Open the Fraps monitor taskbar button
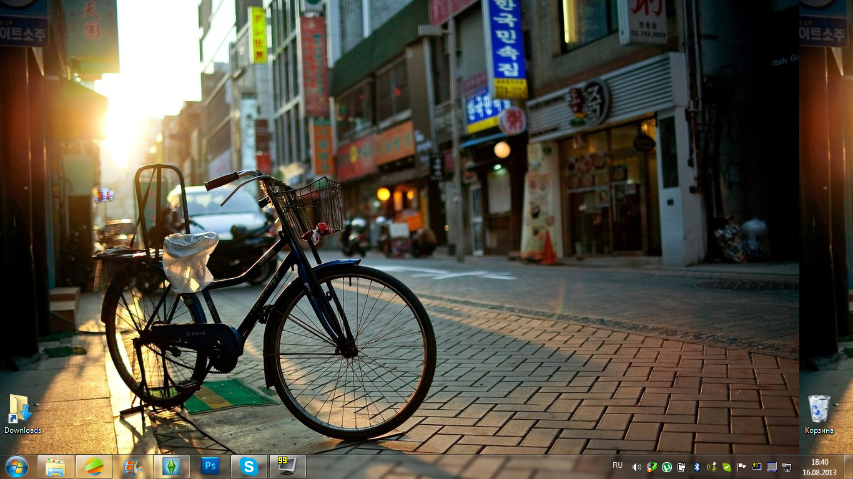853x479 pixels. pos(287,467)
